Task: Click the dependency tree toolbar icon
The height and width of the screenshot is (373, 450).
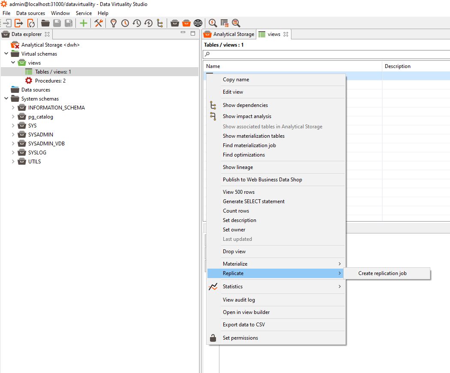Action: pos(160,23)
